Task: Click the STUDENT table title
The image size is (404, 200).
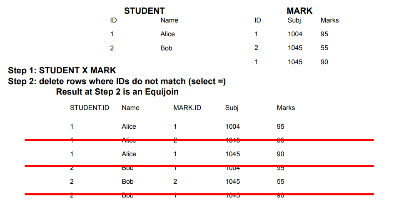Action: click(x=144, y=11)
